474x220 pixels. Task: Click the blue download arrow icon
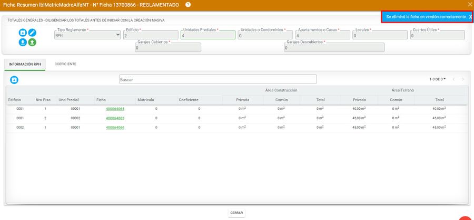pos(23,42)
